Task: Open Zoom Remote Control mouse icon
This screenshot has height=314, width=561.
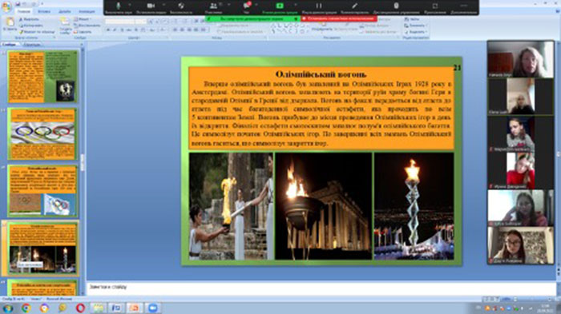Action: click(396, 6)
